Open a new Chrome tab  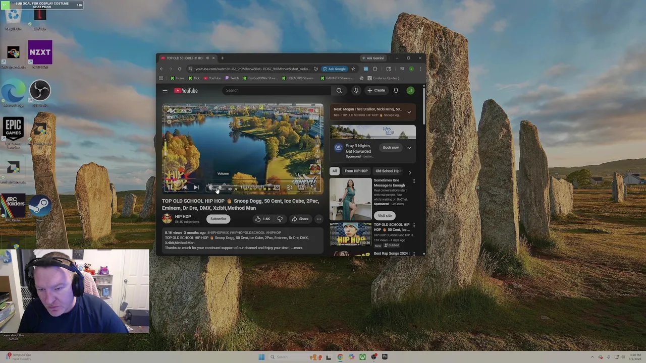pyautogui.click(x=222, y=58)
